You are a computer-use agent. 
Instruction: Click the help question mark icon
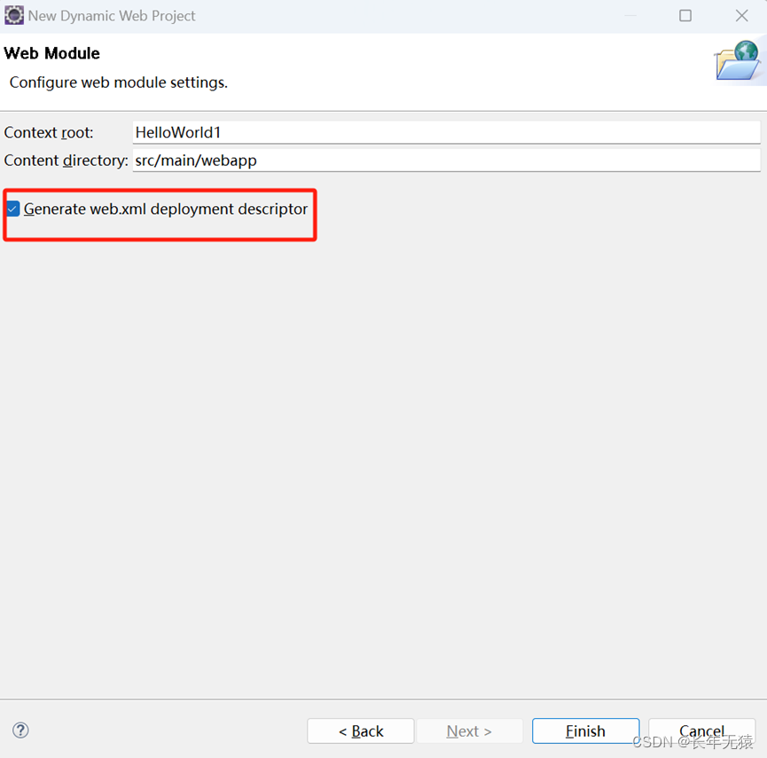click(x=20, y=730)
